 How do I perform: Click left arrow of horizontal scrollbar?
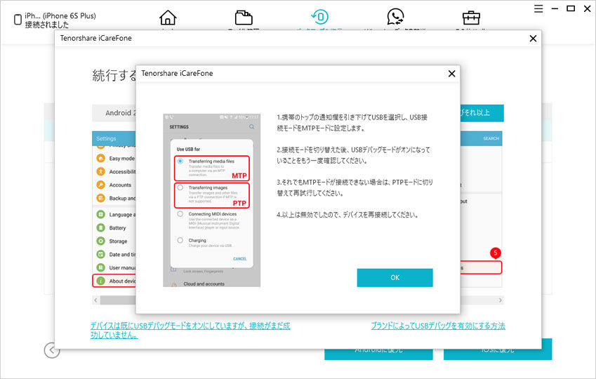(x=95, y=300)
